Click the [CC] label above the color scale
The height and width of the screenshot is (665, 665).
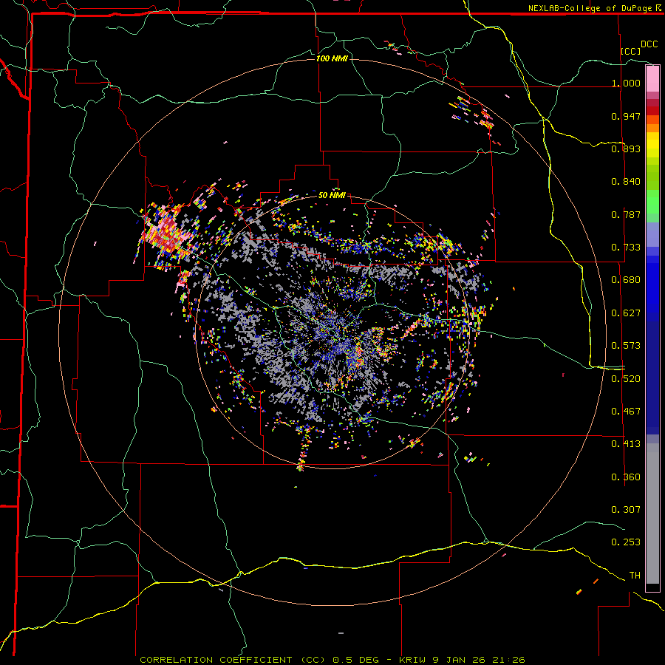(631, 51)
